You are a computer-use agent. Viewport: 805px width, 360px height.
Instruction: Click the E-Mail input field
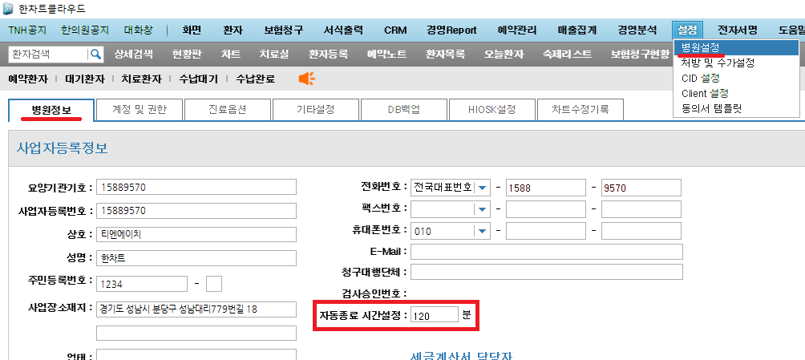546,252
